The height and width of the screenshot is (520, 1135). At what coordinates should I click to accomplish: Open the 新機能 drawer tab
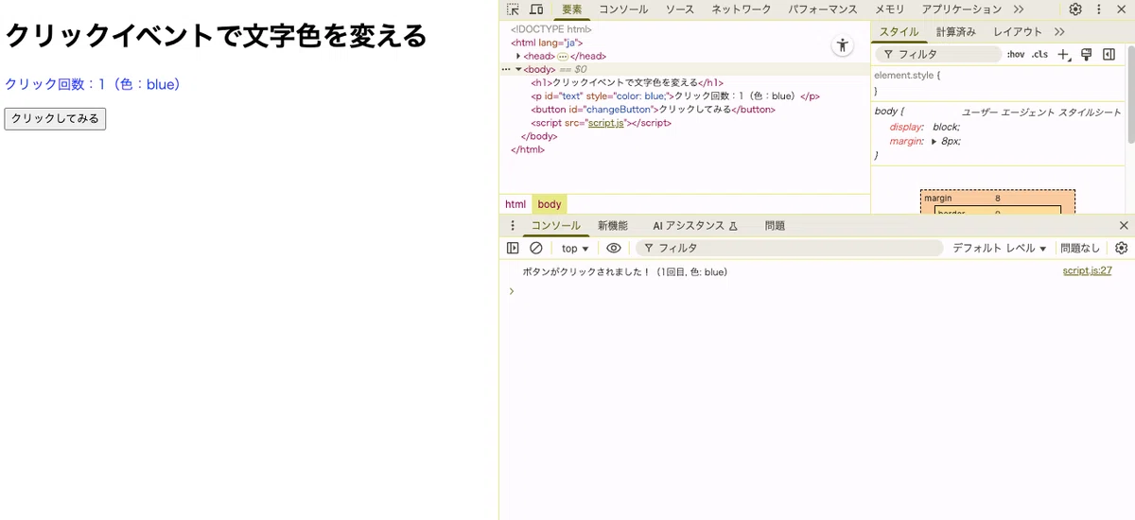coord(612,226)
